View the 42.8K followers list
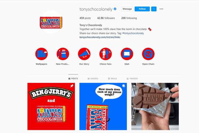The width and height of the screenshot is (199, 133). click(x=106, y=18)
